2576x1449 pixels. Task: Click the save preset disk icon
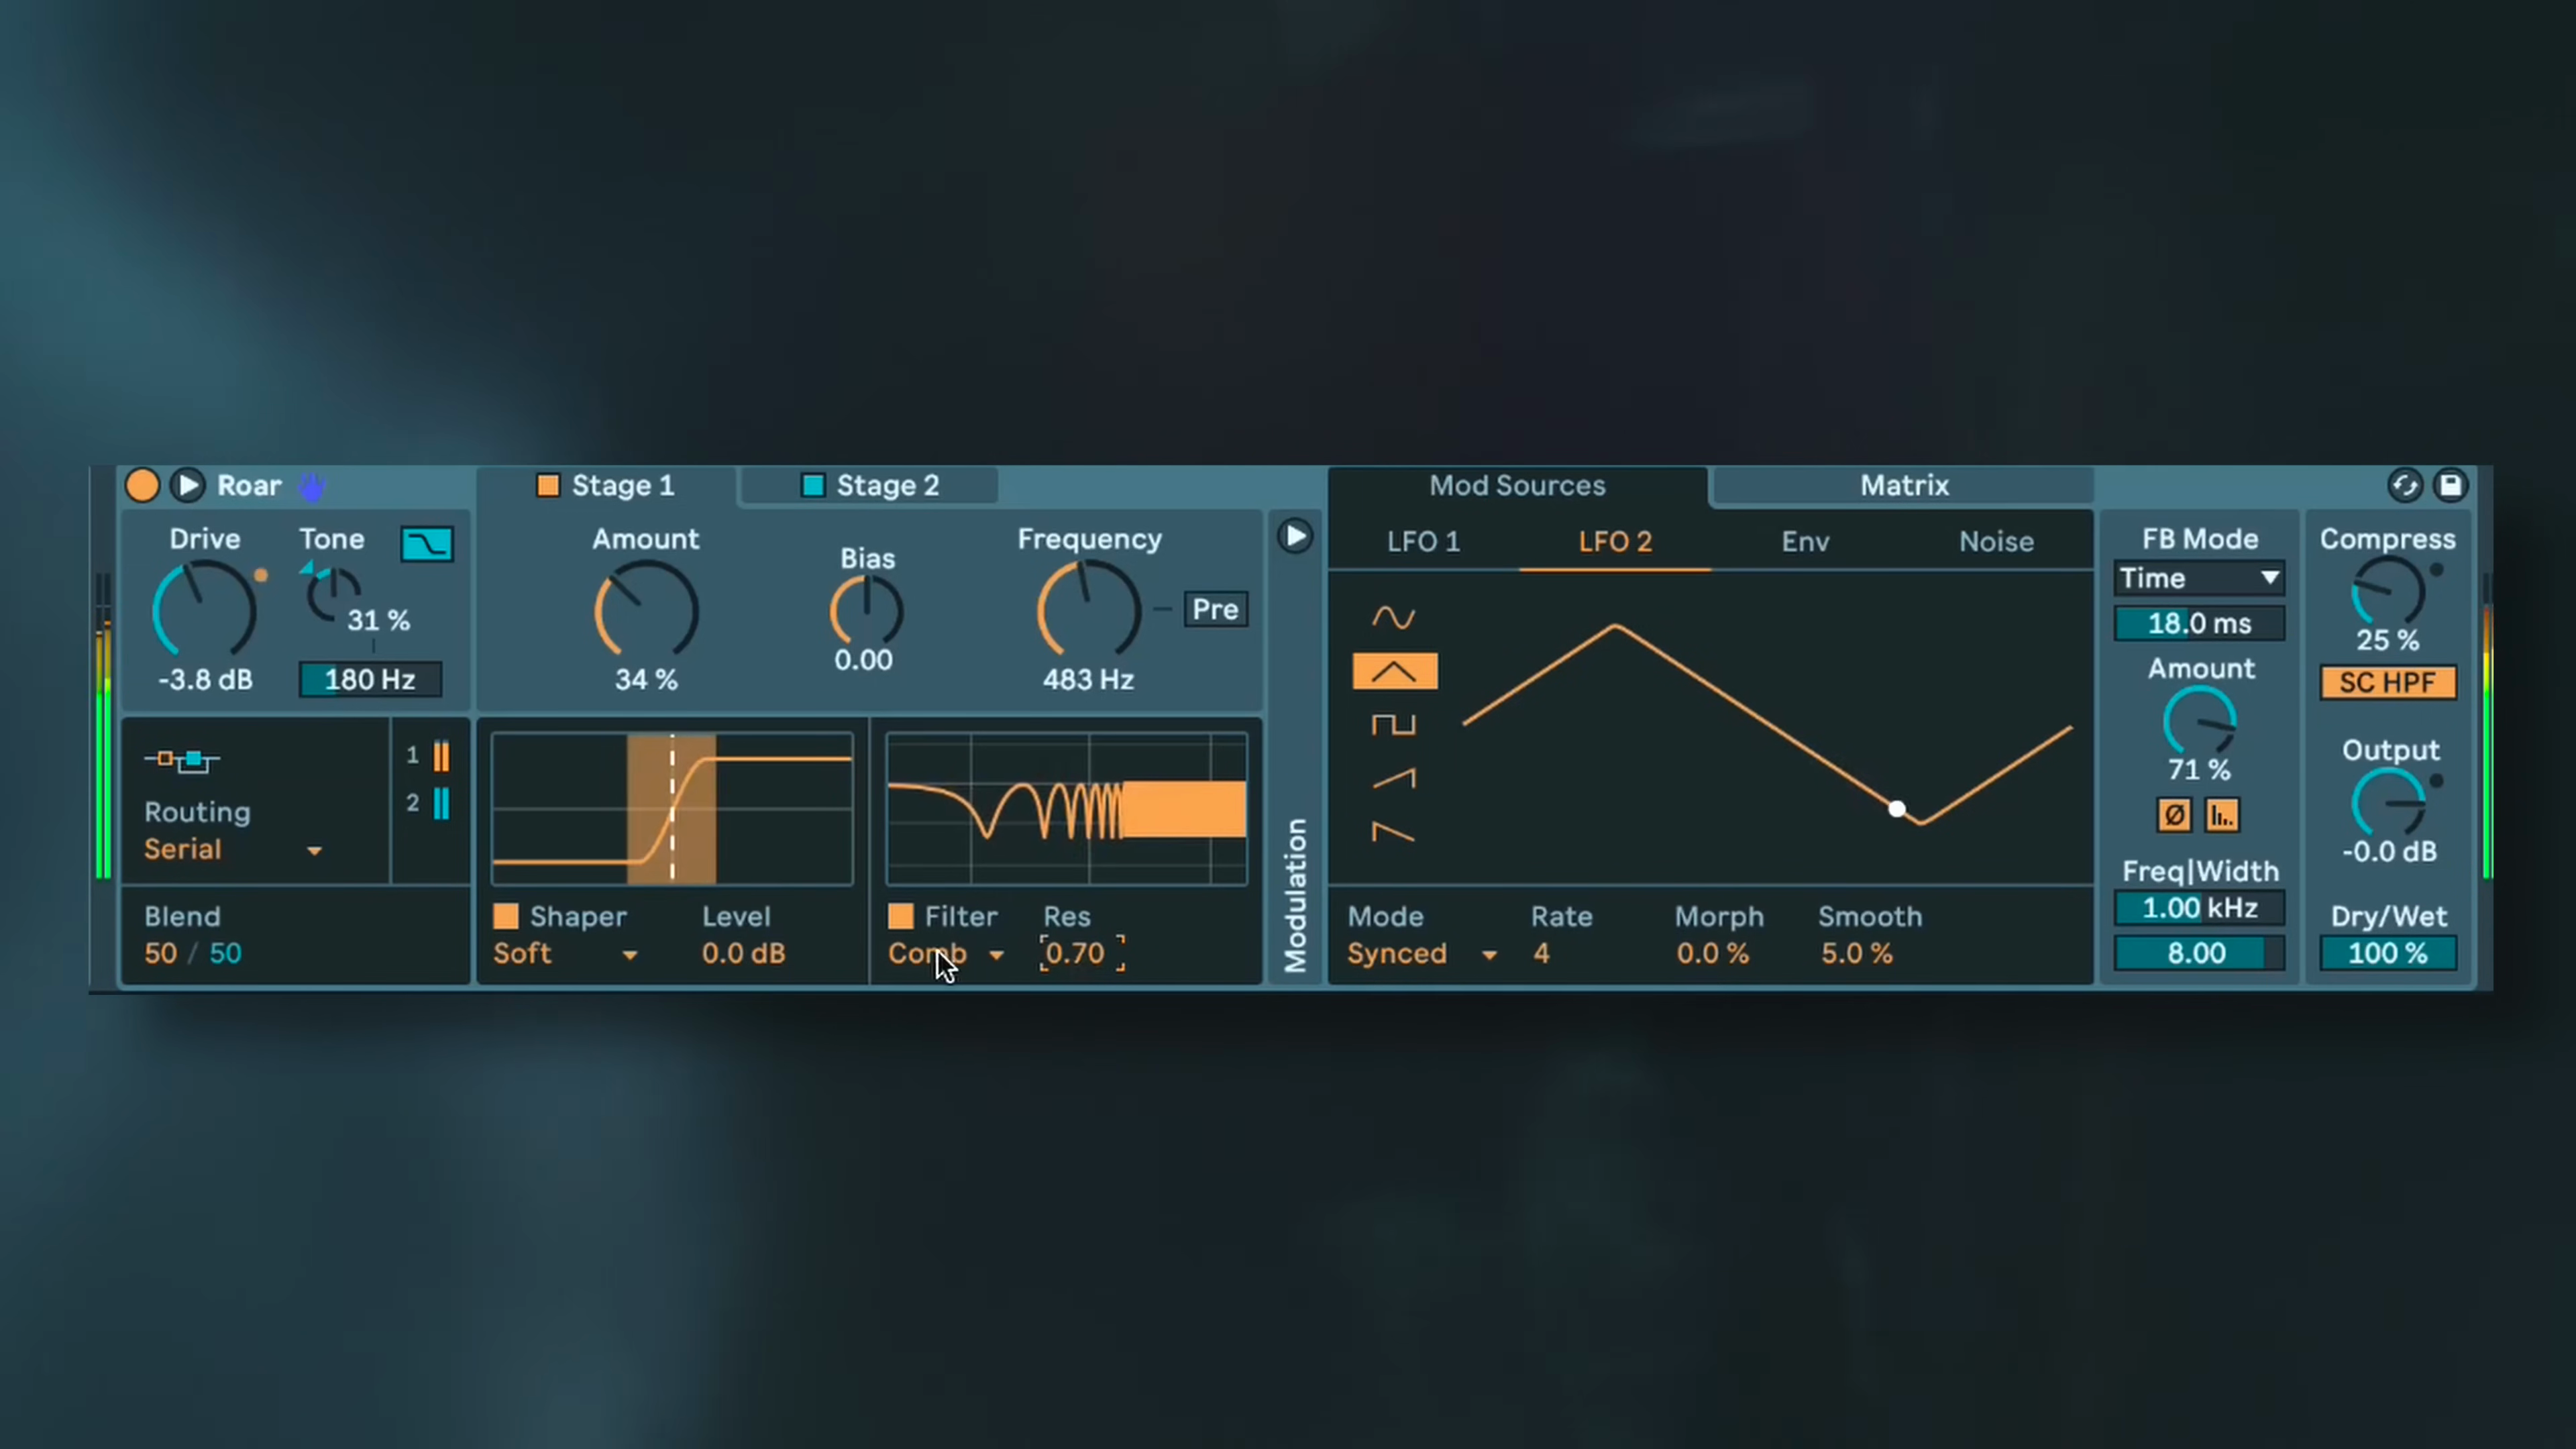2450,486
